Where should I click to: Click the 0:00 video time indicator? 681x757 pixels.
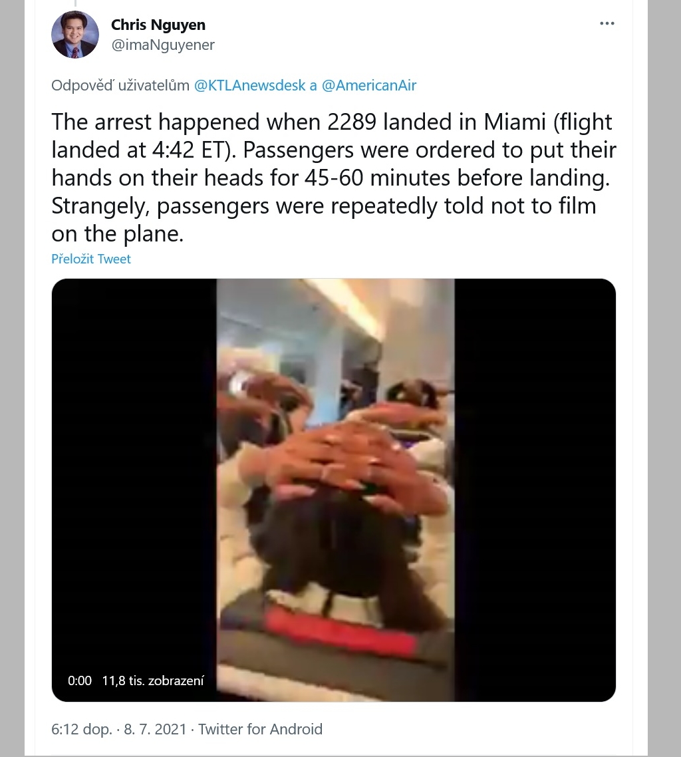click(x=80, y=681)
